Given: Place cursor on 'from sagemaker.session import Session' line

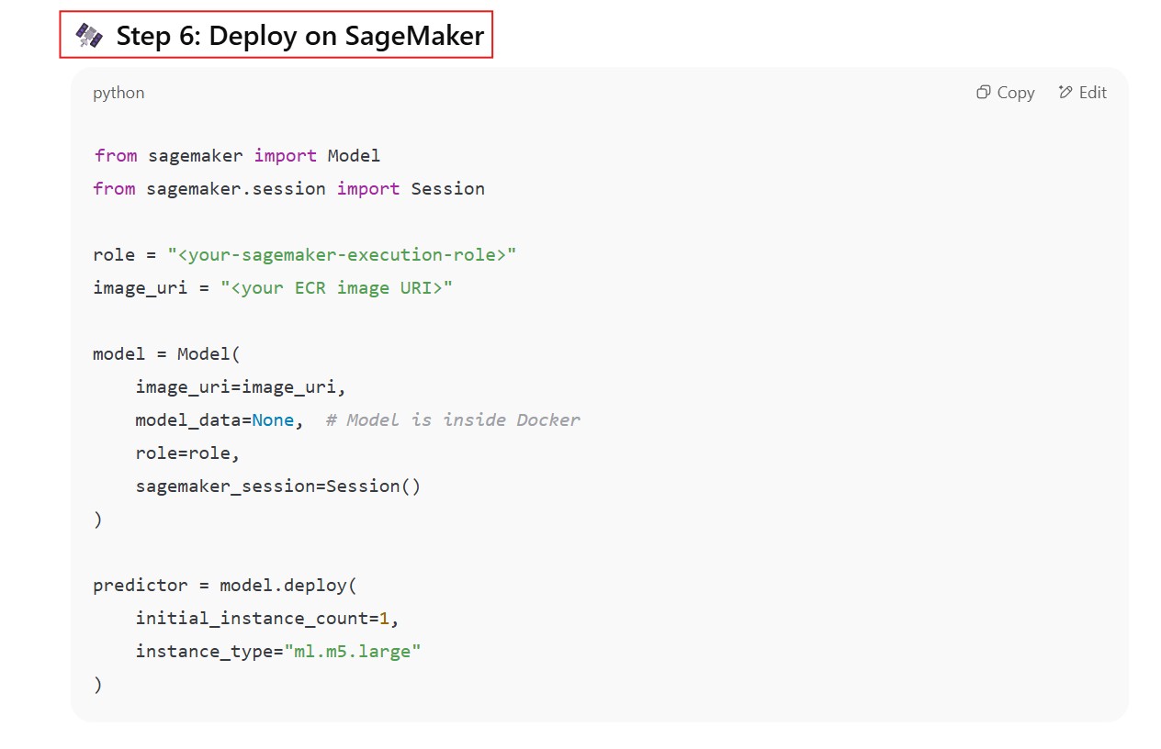Looking at the screenshot, I should coord(288,188).
